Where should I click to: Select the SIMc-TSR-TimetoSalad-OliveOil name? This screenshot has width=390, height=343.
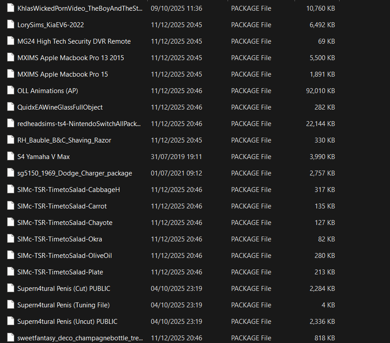[65, 256]
